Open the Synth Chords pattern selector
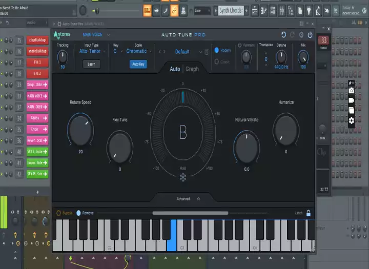The image size is (369, 269). (x=231, y=11)
